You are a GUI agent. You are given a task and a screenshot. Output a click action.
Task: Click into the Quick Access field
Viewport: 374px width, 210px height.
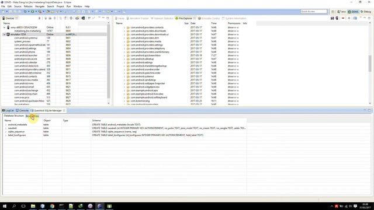[314, 12]
